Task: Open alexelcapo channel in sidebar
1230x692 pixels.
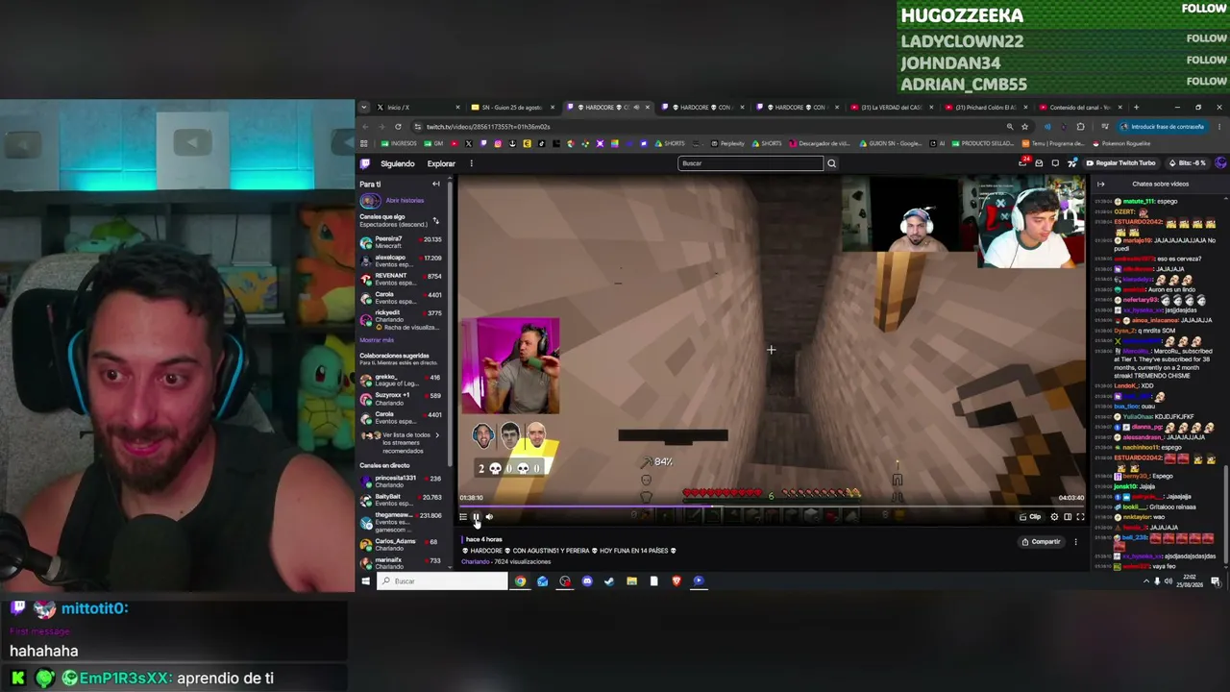Action: click(x=401, y=260)
